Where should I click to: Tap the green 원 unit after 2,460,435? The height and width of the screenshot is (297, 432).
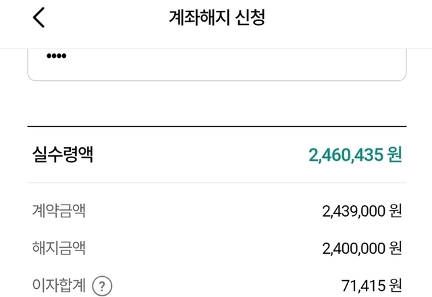[x=395, y=155]
